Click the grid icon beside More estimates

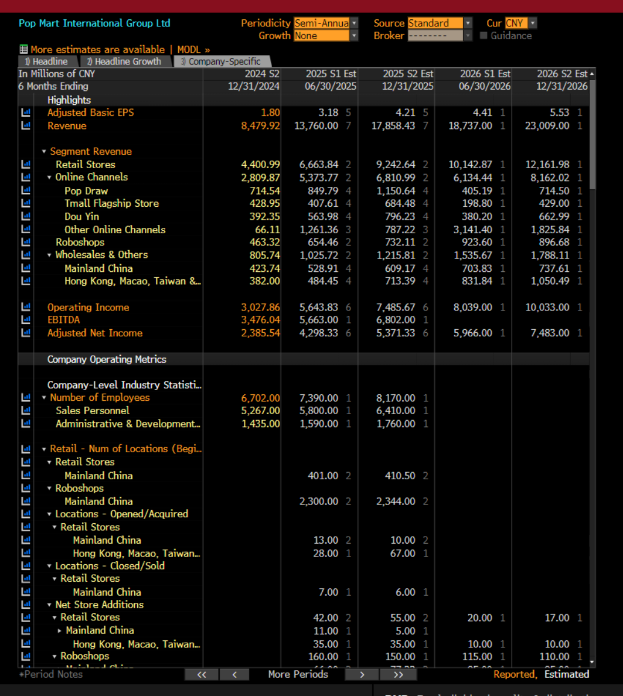click(x=23, y=49)
